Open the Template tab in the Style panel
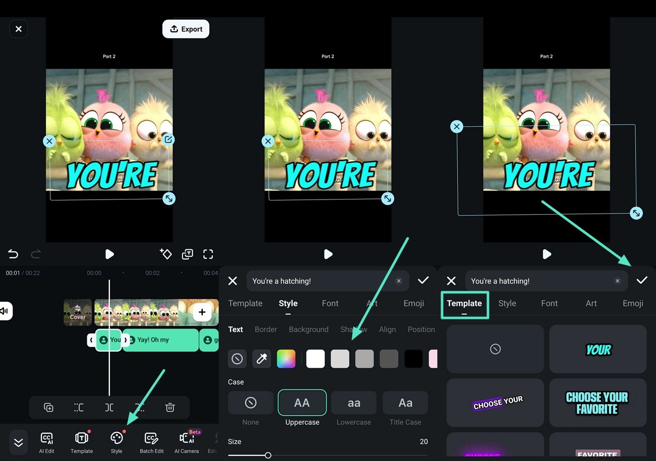Viewport: 656px width, 461px height. click(245, 303)
